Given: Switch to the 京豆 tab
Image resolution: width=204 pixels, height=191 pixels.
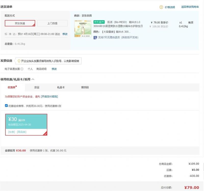Looking at the screenshot, I should (37, 87).
